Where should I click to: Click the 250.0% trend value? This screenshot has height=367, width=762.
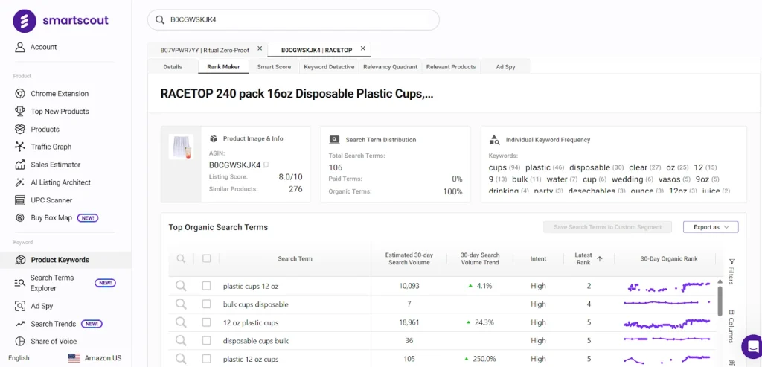click(x=484, y=359)
